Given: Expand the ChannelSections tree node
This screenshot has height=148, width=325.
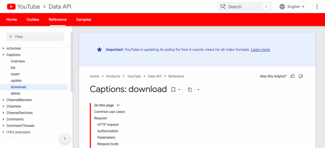Looking at the screenshot, I should (3, 113).
